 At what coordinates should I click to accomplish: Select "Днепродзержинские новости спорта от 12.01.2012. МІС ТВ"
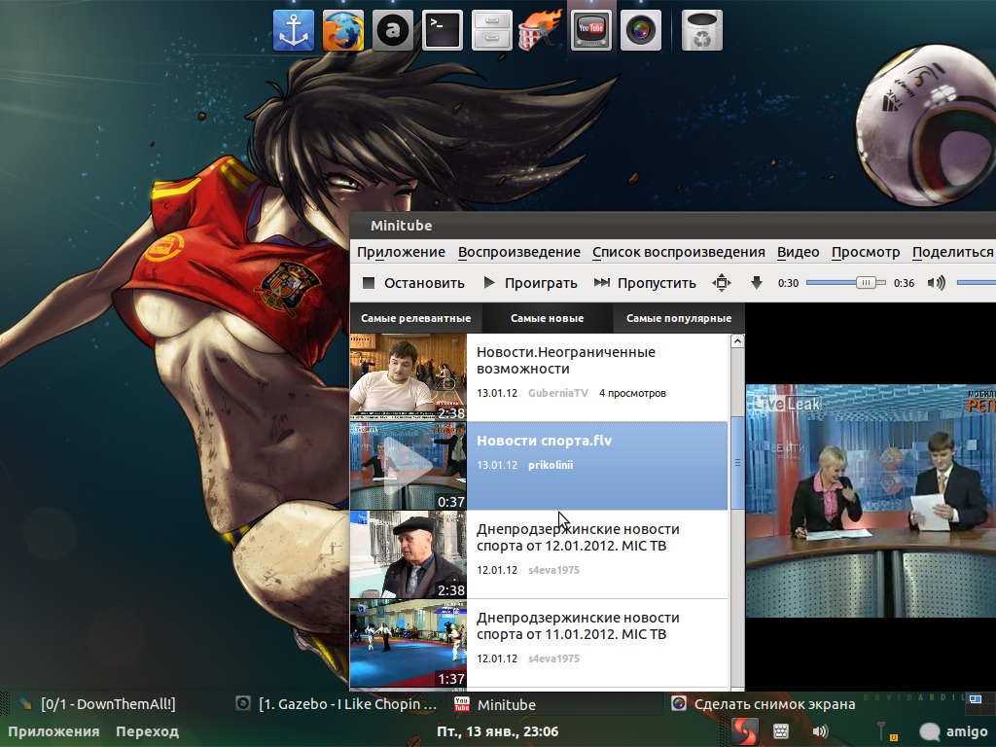point(578,537)
